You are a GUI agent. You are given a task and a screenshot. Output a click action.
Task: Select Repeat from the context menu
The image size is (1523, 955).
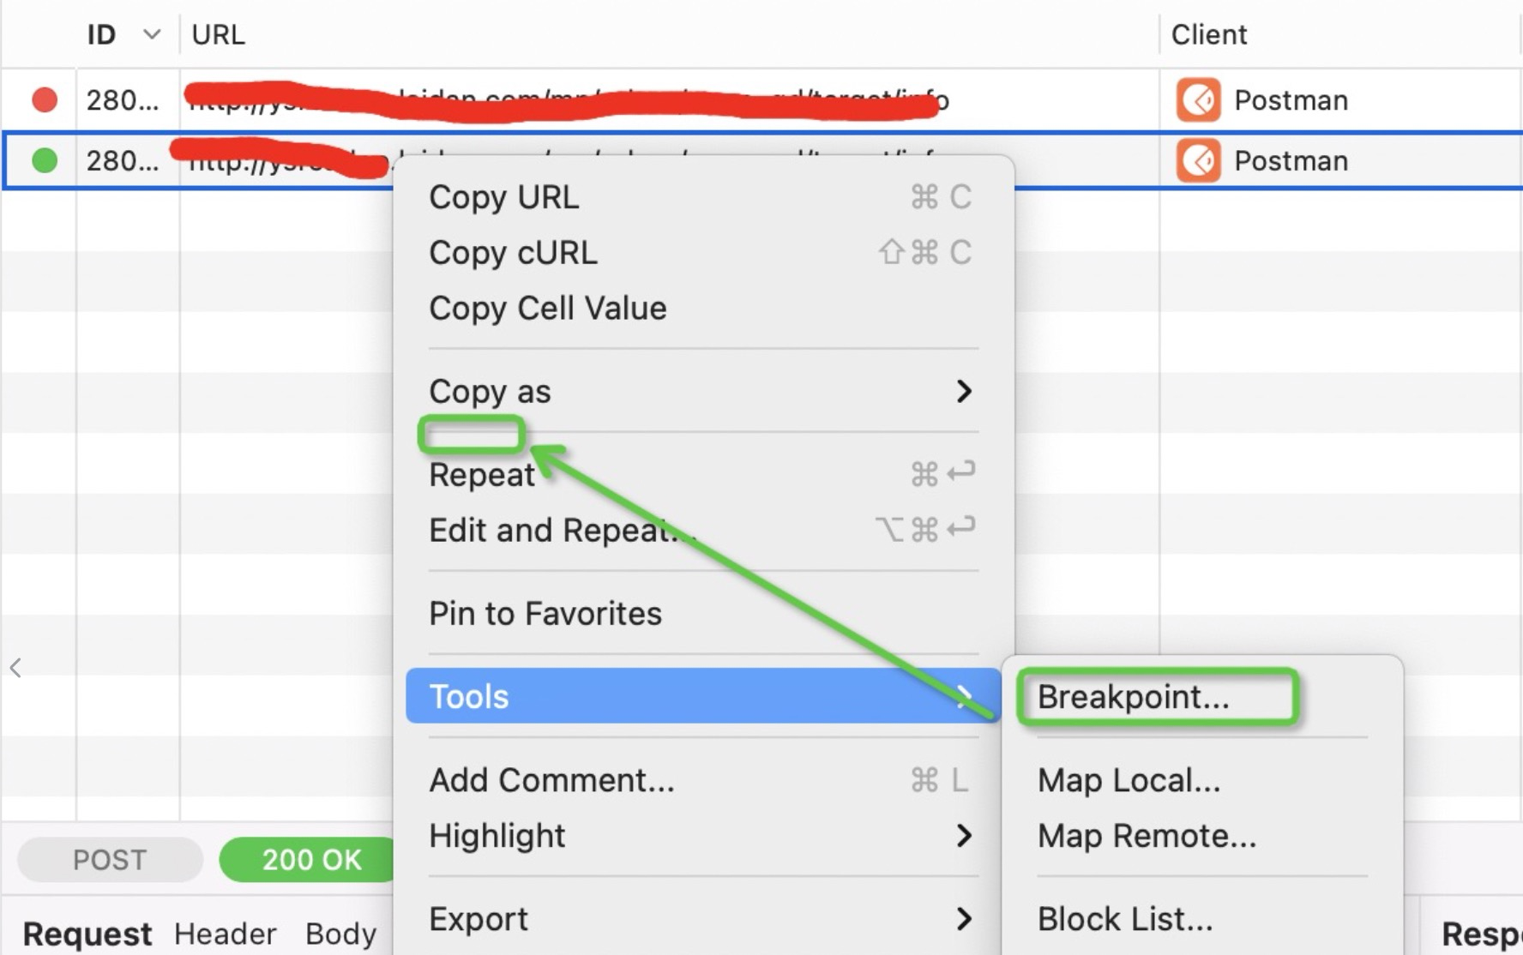(x=482, y=474)
